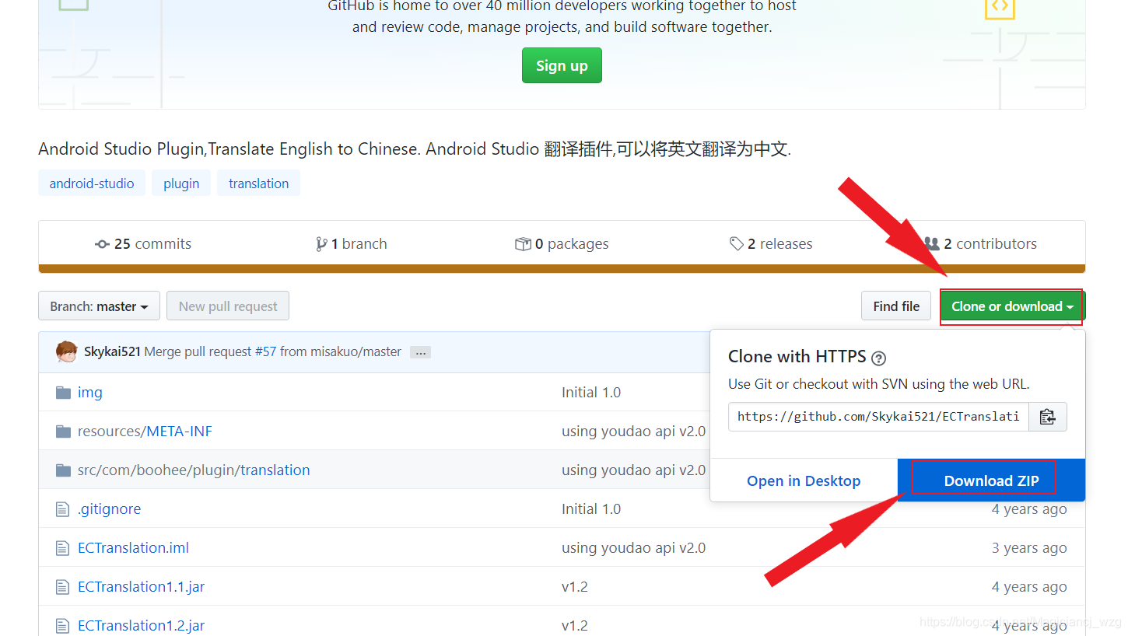Click the img folder icon
The height and width of the screenshot is (636, 1128).
pos(63,392)
